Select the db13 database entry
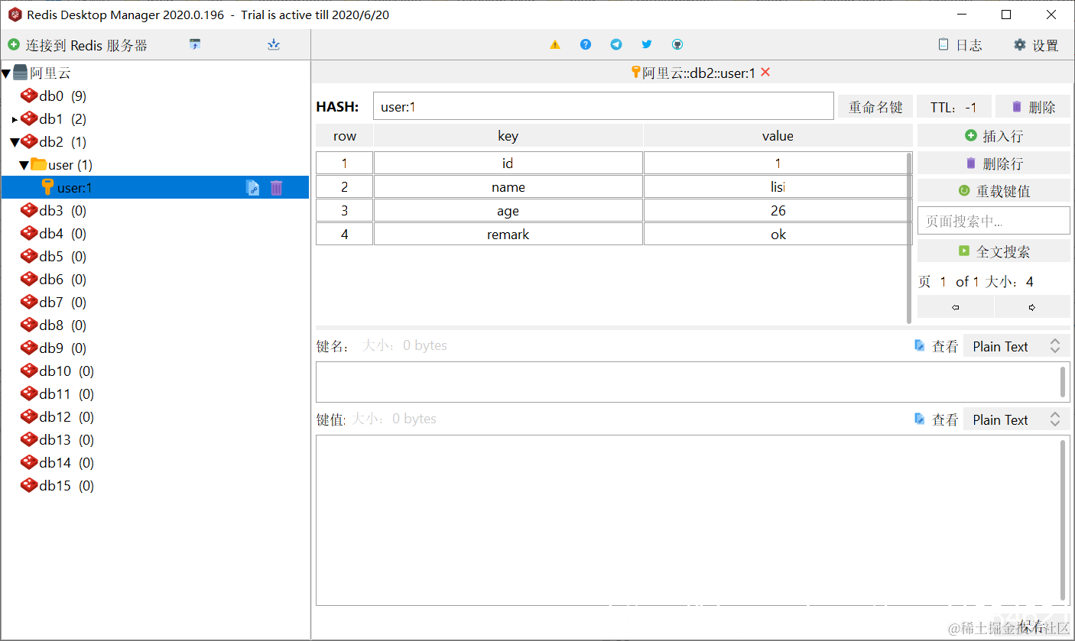 (57, 440)
